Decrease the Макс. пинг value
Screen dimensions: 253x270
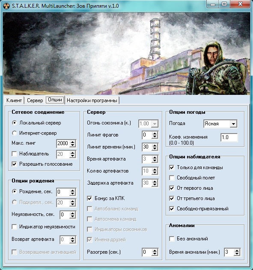(72, 146)
